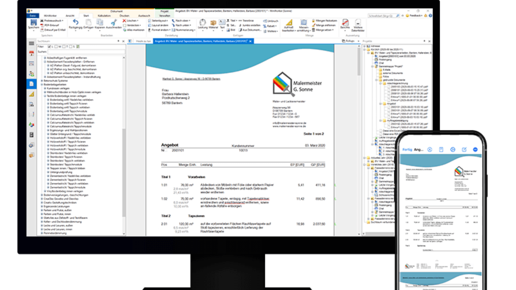Screen dimensions: 516x290
Task: Toggle the L filter checkbox
Action: (49, 47)
